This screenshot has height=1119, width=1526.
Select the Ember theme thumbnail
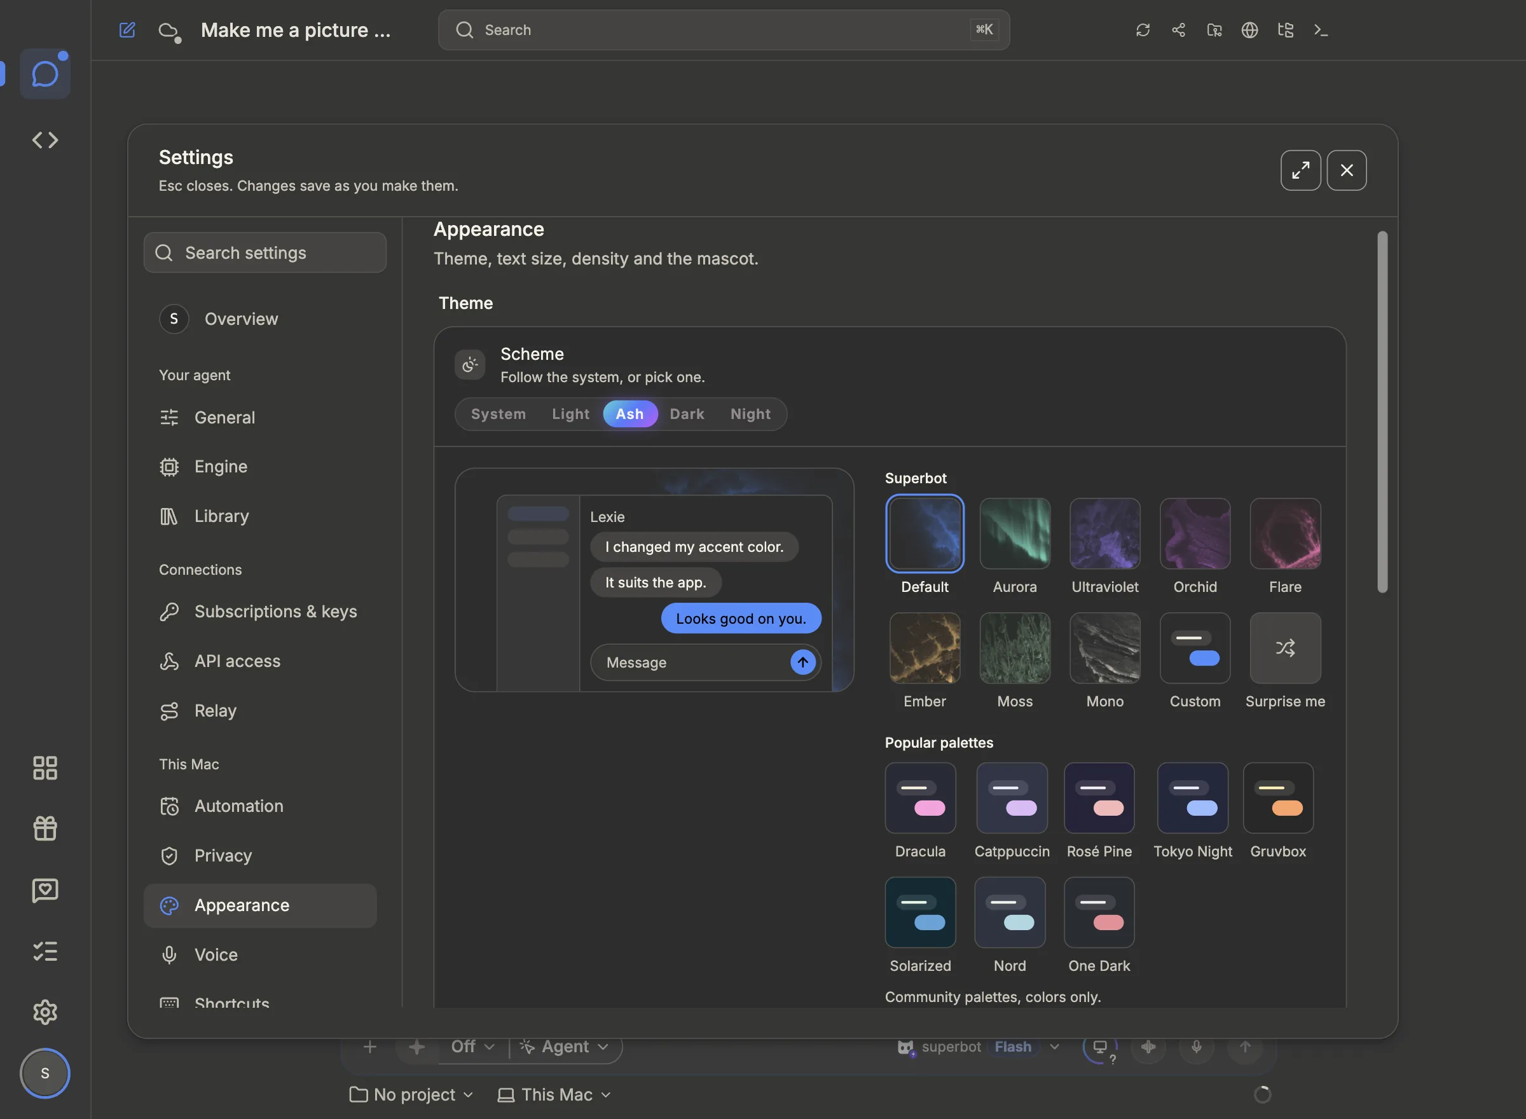[925, 649]
